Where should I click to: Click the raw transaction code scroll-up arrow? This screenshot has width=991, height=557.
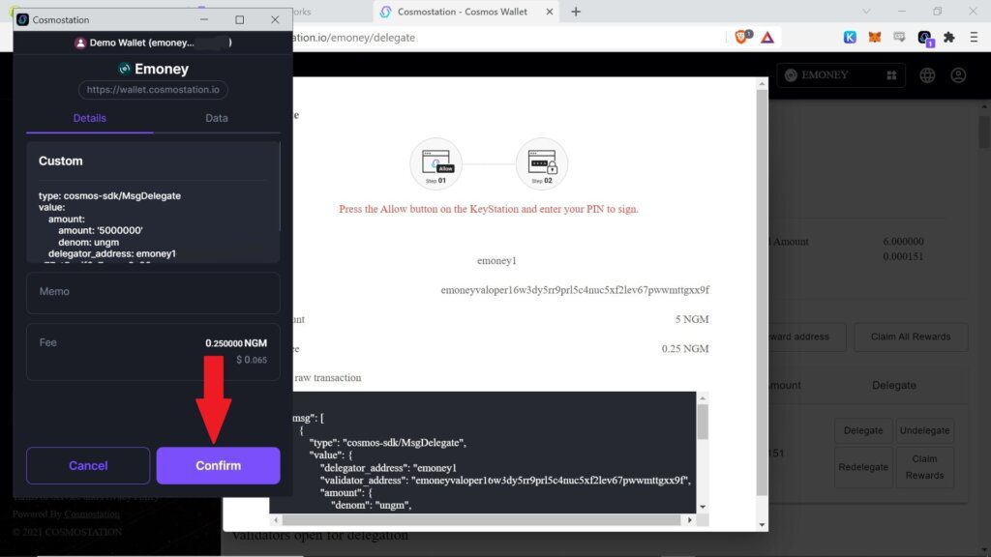tap(703, 398)
